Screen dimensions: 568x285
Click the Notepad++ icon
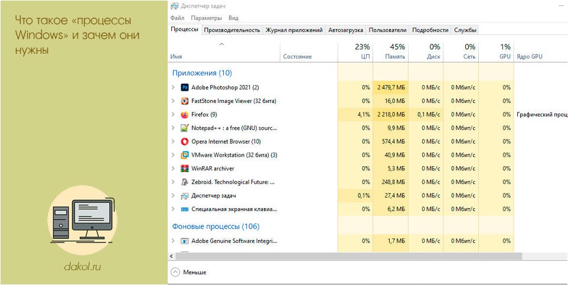[185, 128]
